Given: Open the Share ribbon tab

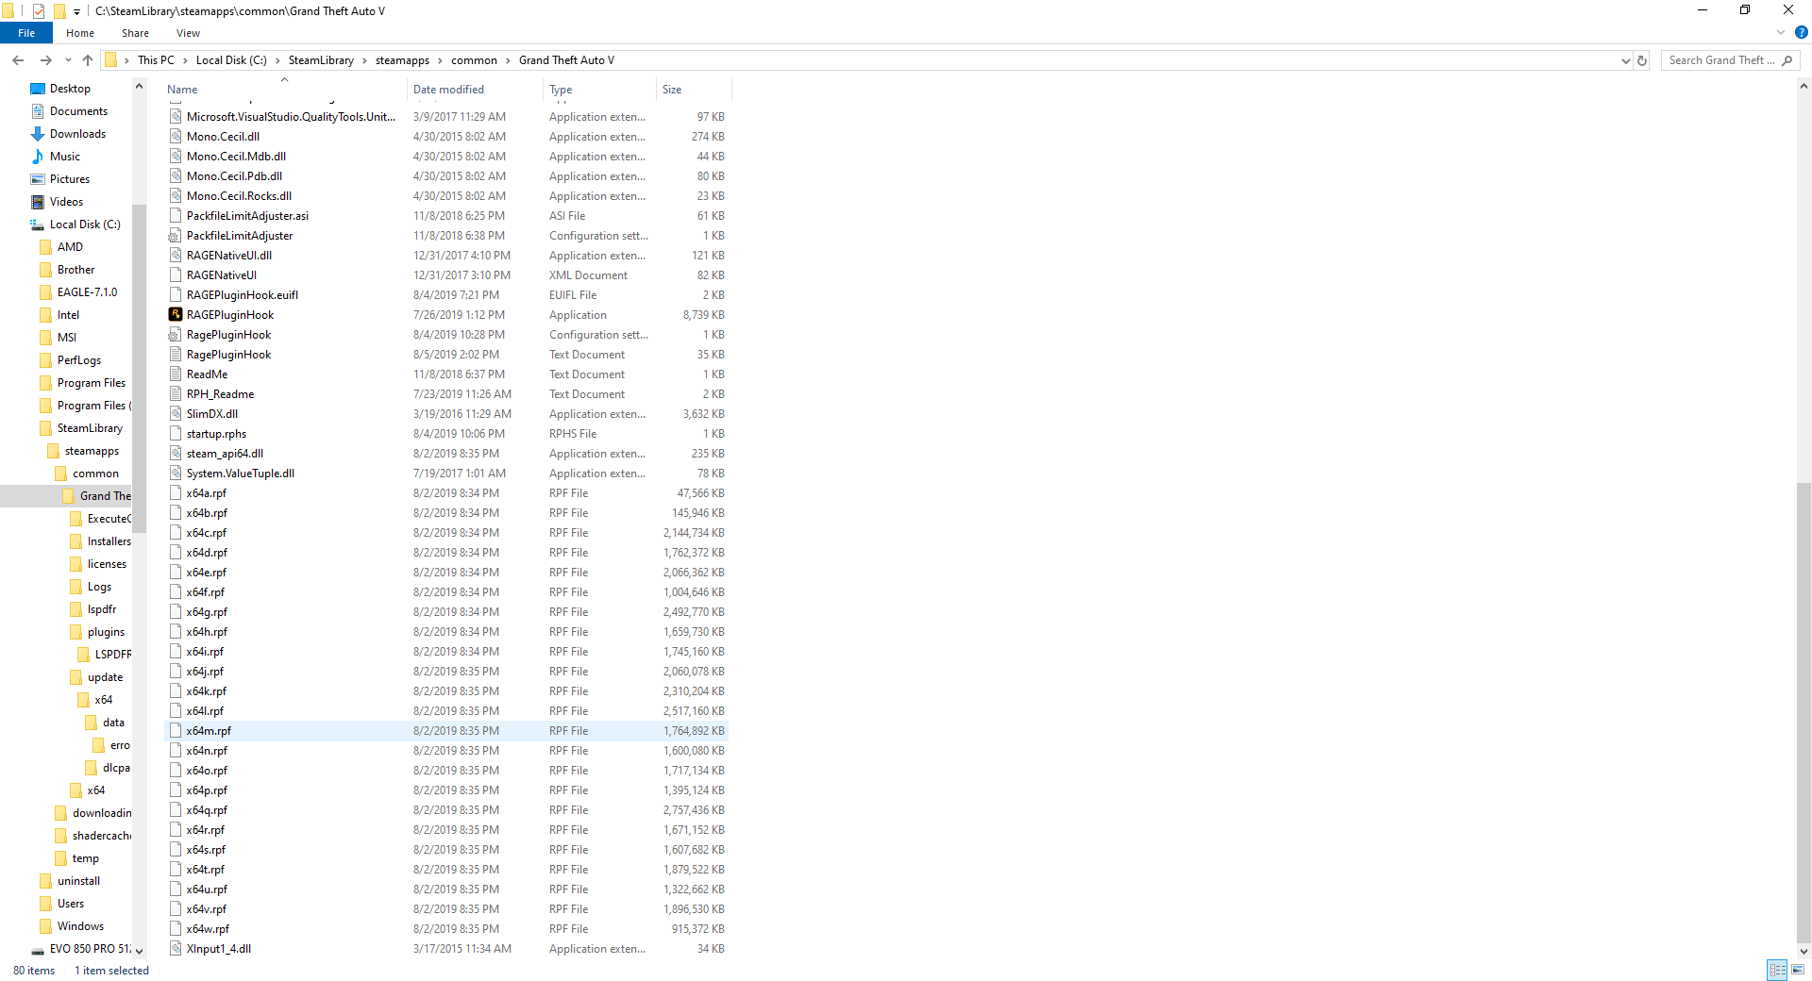Looking at the screenshot, I should click(x=135, y=33).
